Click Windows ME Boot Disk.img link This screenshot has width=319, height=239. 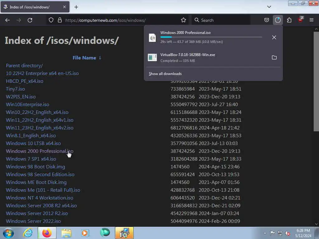(x=36, y=182)
